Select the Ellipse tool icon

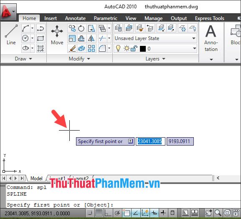pyautogui.click(x=25, y=48)
